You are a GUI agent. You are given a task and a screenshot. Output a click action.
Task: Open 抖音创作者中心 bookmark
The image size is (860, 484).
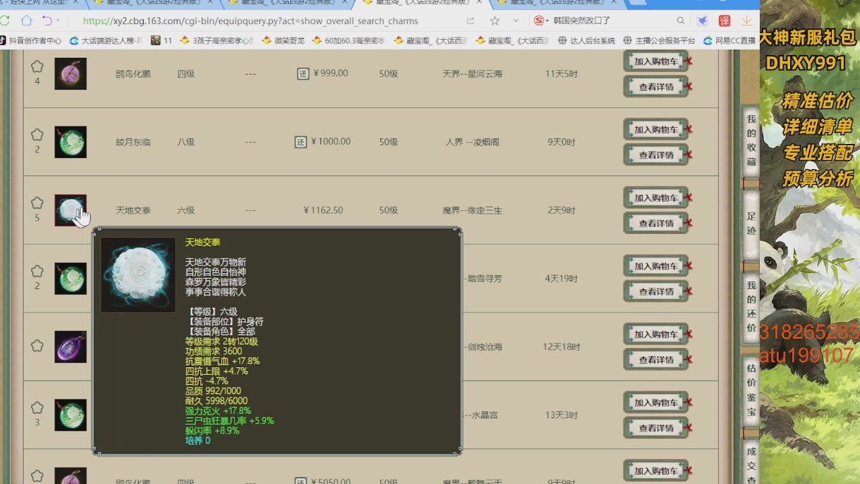(31, 40)
